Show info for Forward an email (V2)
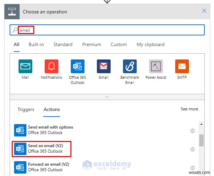The image size is (214, 176). coord(192,168)
